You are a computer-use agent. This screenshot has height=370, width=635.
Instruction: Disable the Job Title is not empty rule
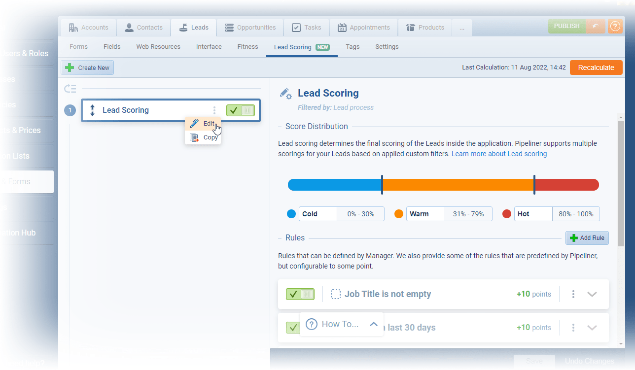(x=300, y=294)
